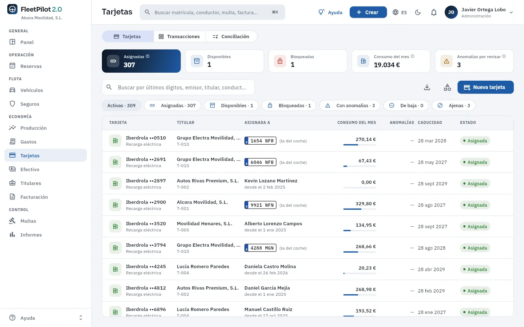
Task: Toggle dark mode with the moon icon
Action: click(418, 12)
